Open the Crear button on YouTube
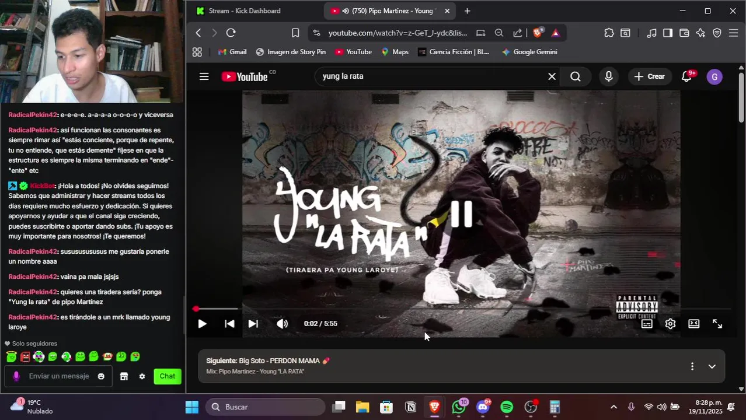The width and height of the screenshot is (746, 420). [650, 76]
